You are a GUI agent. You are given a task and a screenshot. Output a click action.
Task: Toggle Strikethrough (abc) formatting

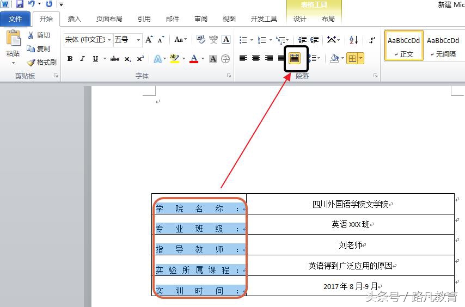[115, 59]
